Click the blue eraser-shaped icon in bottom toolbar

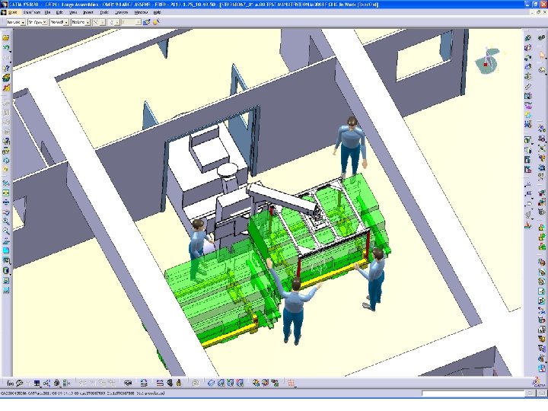tap(211, 384)
